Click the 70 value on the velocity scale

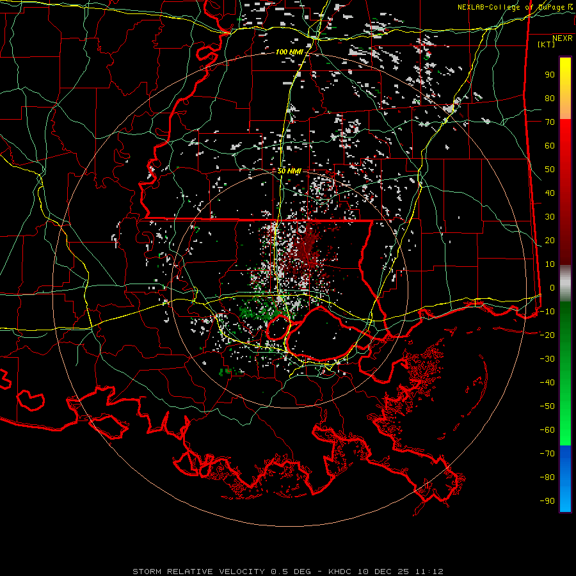(550, 122)
